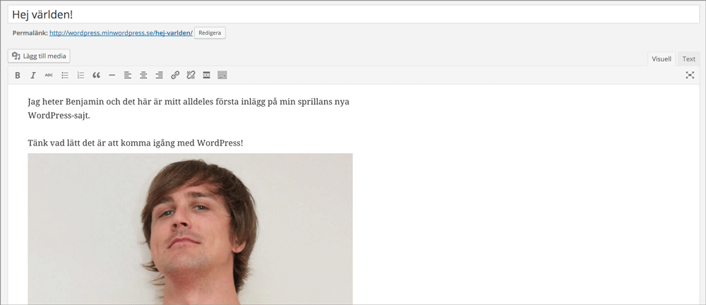Viewport: 706px width, 305px height.
Task: Switch to Text editor tab
Action: [688, 59]
